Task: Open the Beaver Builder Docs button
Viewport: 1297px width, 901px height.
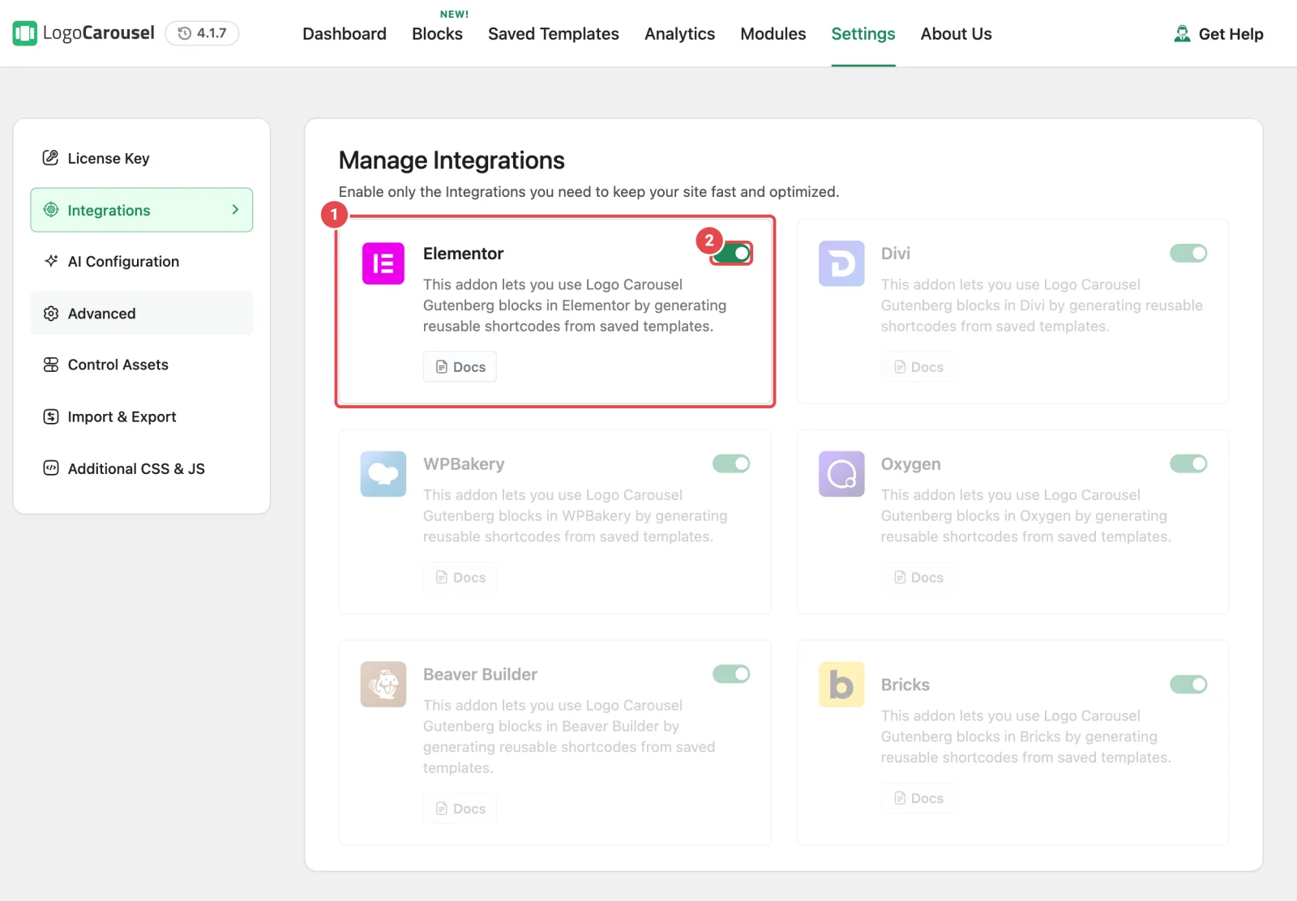Action: pyautogui.click(x=460, y=809)
